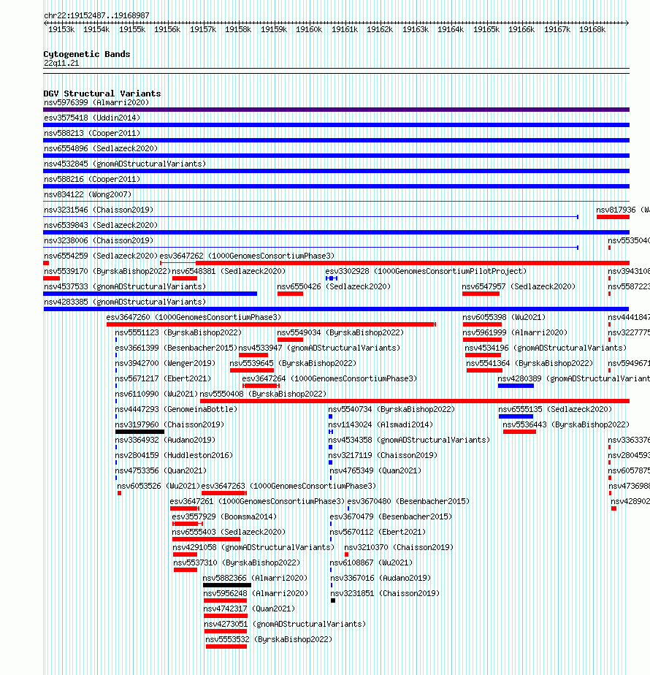Click nsv4753356 (Quan2021) label
Viewport: 650px width, 675px height.
pos(161,471)
